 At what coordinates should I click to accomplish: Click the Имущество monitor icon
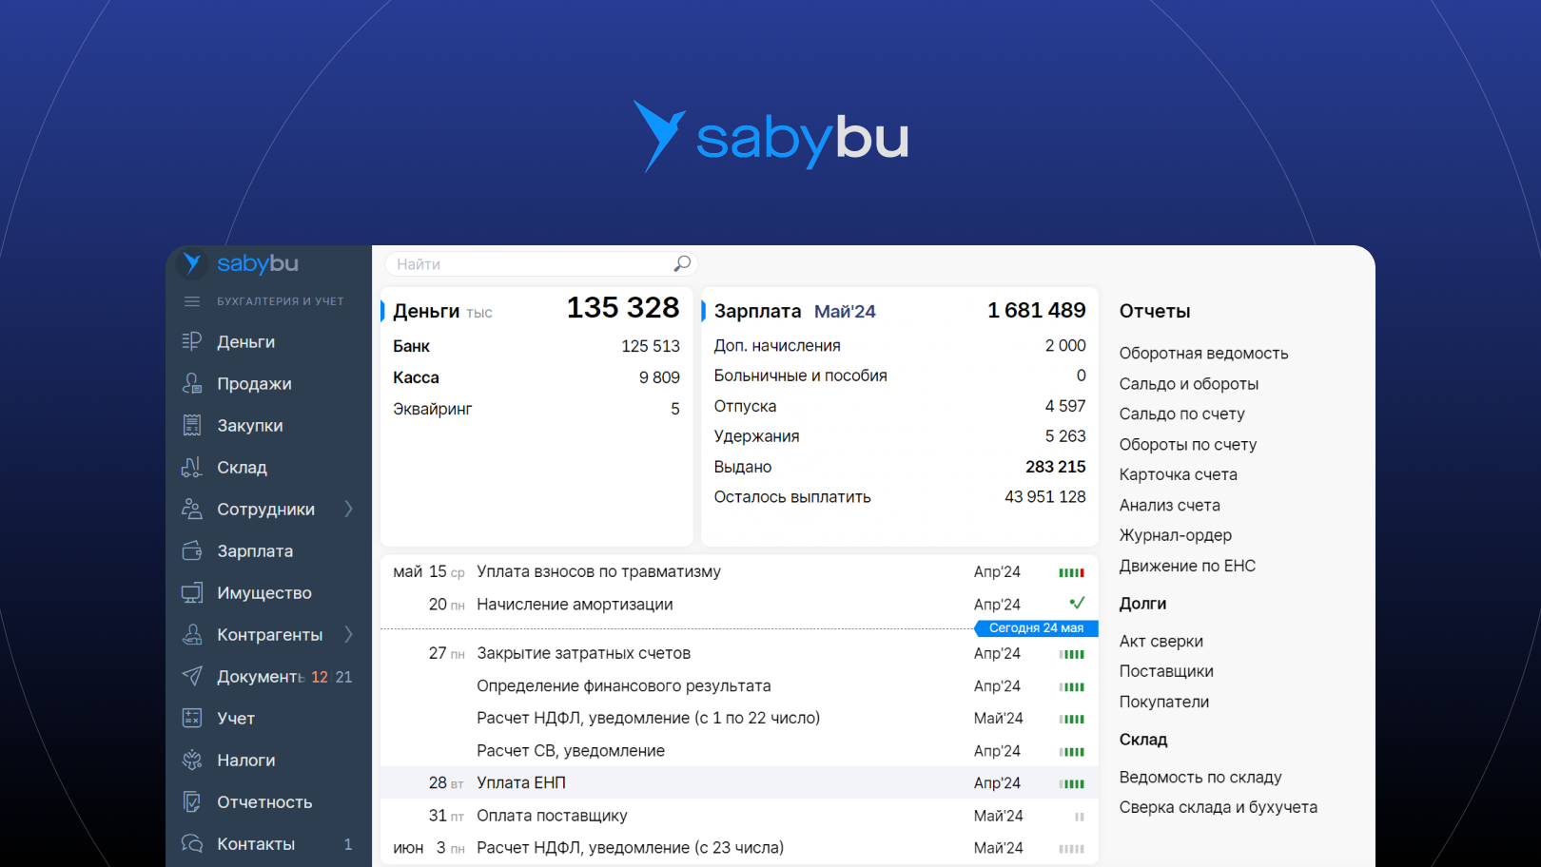point(192,592)
